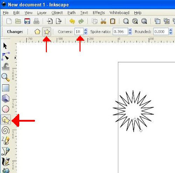The image size is (175, 173).
Task: Cut selection with scissors icon
Action: click(x=103, y=21)
